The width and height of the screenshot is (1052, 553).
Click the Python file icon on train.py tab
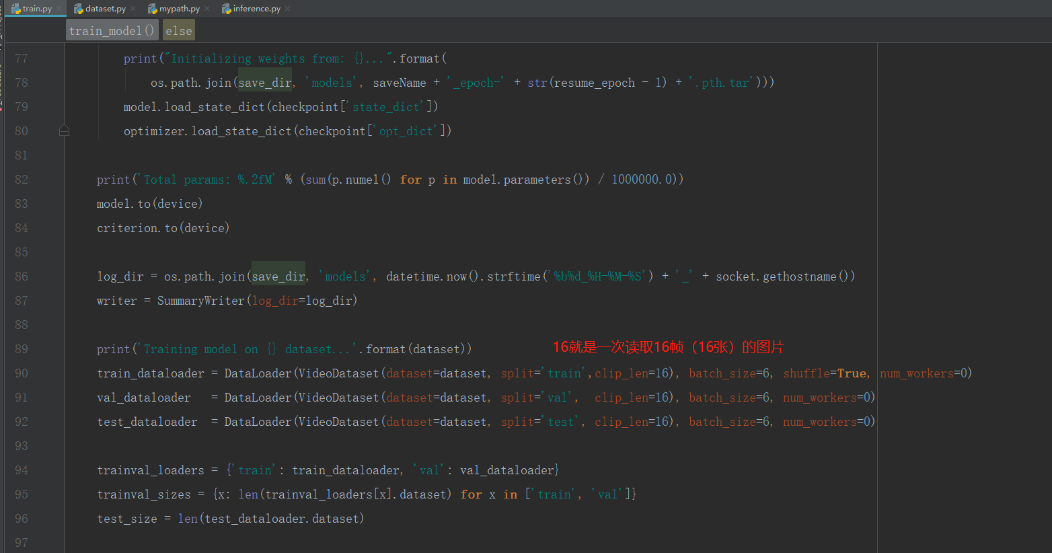[x=16, y=9]
